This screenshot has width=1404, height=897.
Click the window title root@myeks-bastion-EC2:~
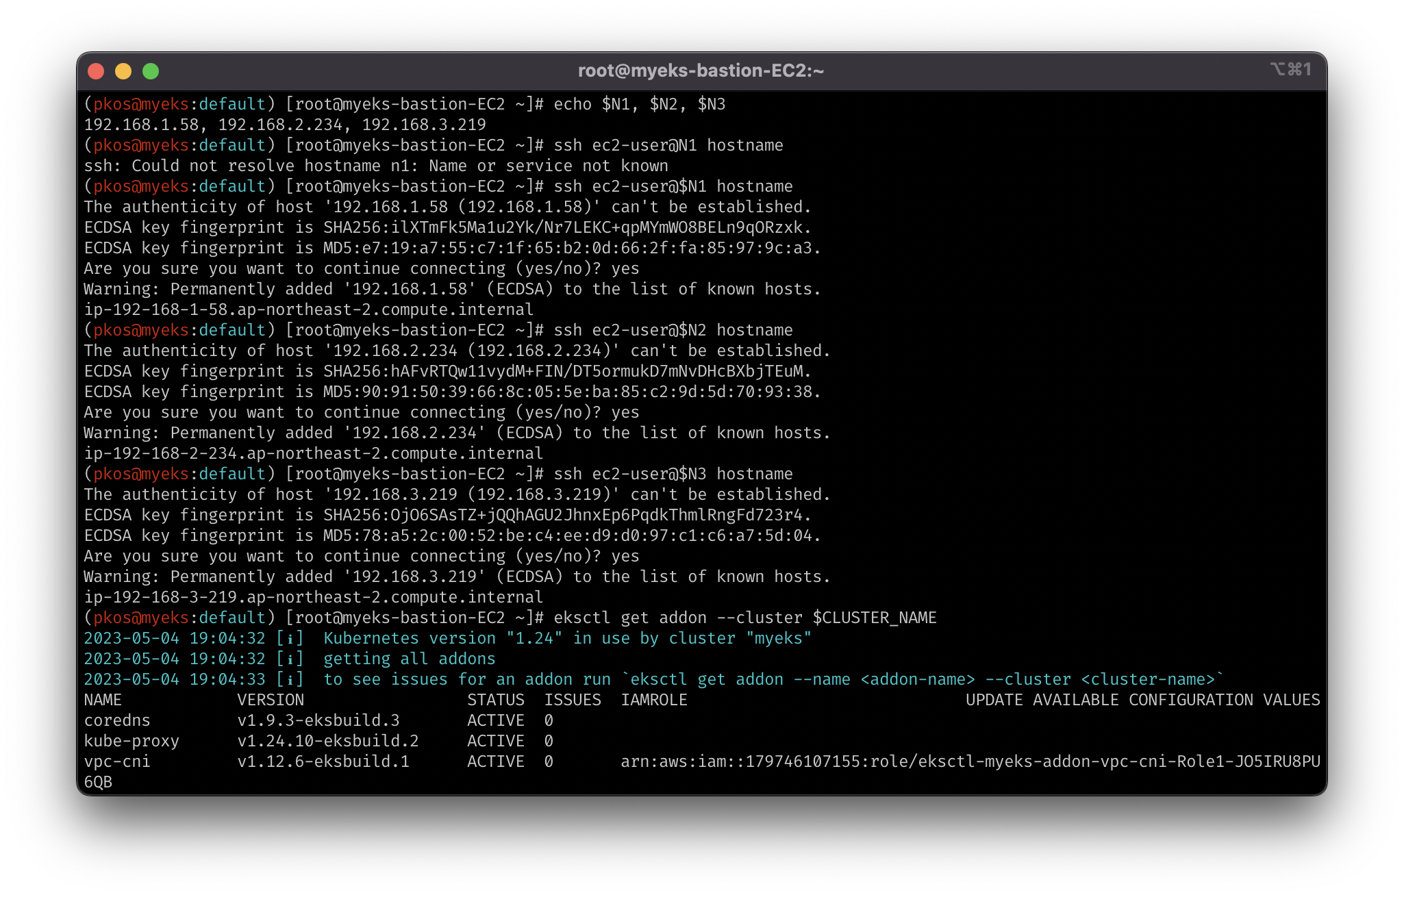click(x=701, y=71)
